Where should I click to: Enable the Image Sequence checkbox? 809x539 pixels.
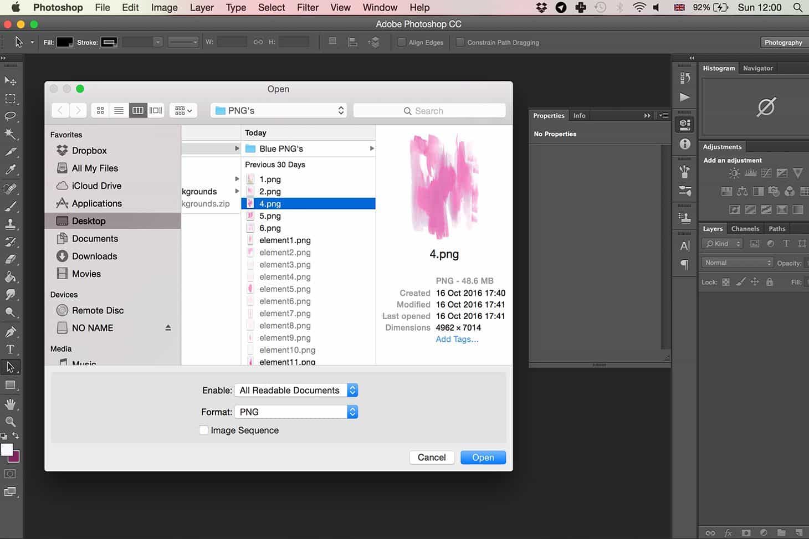pyautogui.click(x=204, y=430)
